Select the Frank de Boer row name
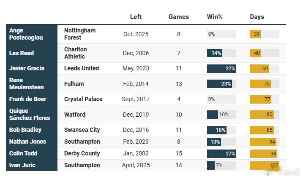 [x=27, y=99]
